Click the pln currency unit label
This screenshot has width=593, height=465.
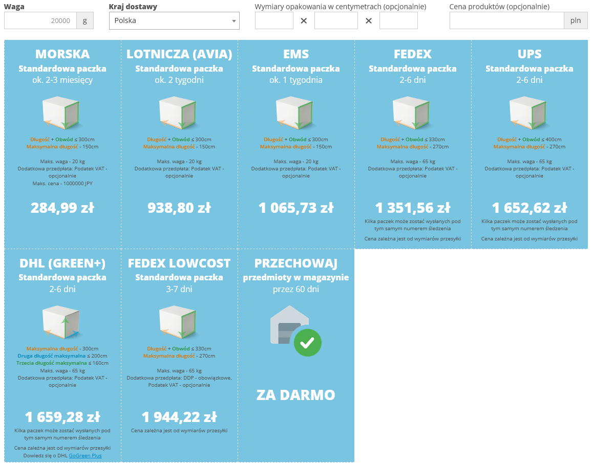[x=576, y=21]
